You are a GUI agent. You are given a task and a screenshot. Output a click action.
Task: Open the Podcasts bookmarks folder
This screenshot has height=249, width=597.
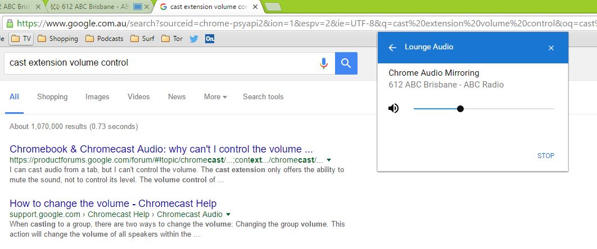(x=105, y=39)
